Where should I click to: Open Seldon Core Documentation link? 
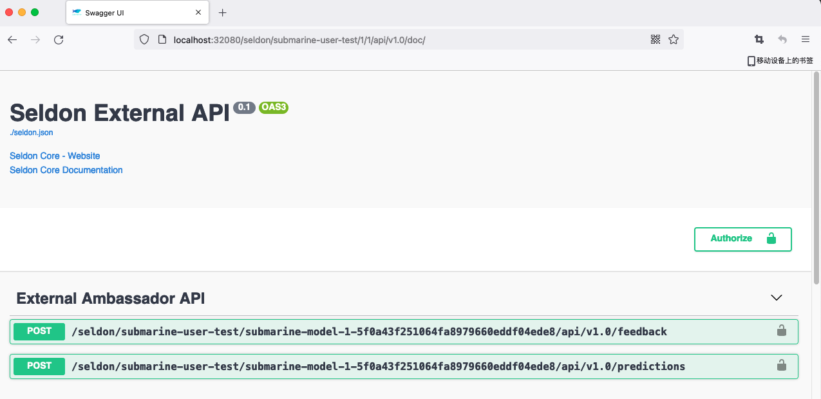pos(66,170)
